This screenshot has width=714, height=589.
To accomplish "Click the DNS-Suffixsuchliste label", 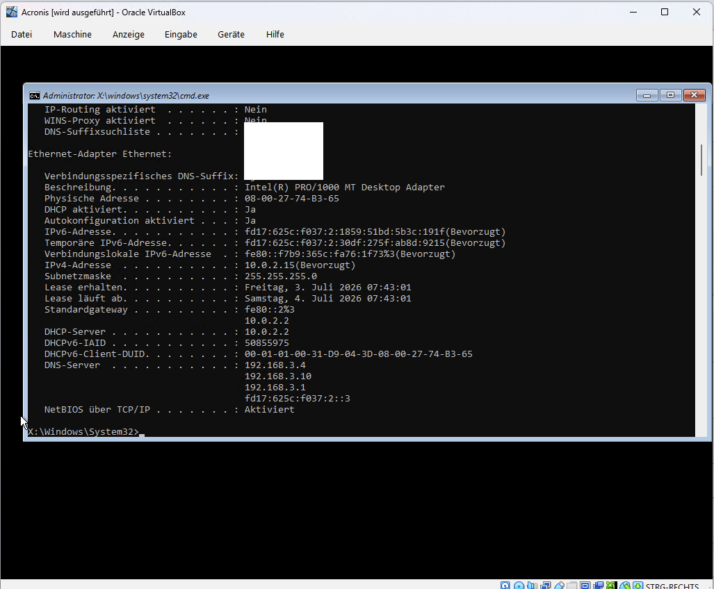I will point(97,132).
